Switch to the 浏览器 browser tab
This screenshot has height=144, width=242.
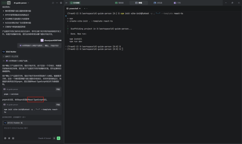click(158, 3)
